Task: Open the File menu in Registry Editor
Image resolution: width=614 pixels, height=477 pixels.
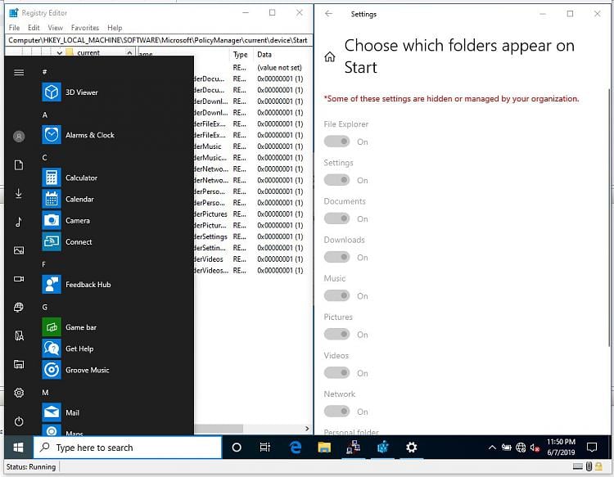Action: tap(14, 28)
